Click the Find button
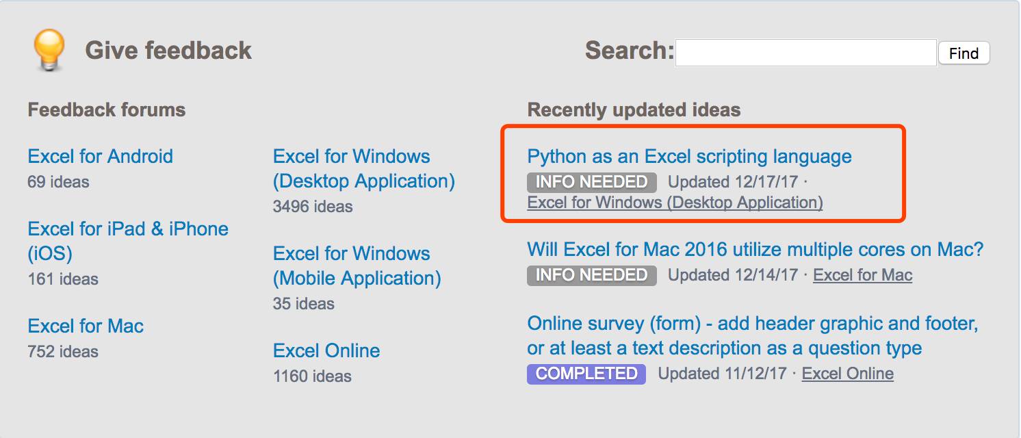Screen dimensions: 1021x438 tap(964, 53)
